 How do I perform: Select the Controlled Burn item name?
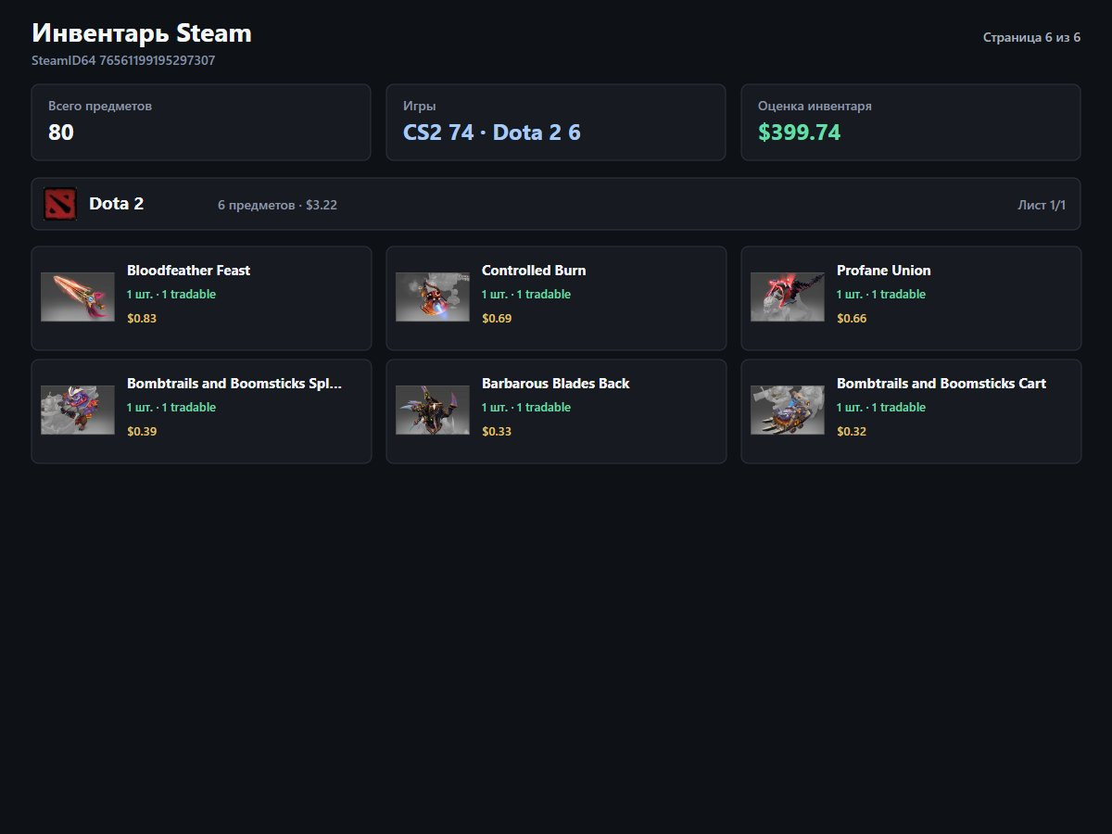point(534,271)
